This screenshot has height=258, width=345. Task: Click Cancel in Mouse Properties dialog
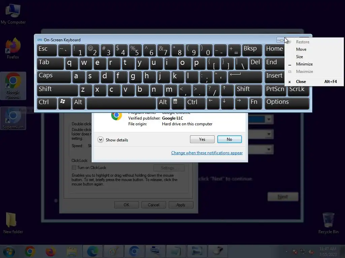tap(154, 205)
